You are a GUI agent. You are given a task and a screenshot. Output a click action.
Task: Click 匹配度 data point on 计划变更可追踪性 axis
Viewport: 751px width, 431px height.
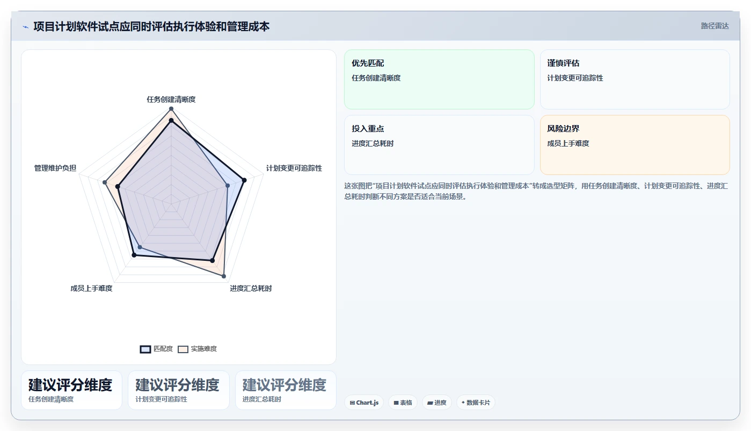[x=244, y=180]
